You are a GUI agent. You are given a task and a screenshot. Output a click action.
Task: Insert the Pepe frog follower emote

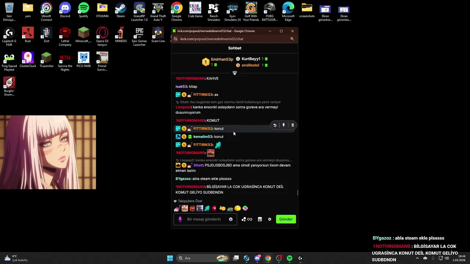pos(230,208)
